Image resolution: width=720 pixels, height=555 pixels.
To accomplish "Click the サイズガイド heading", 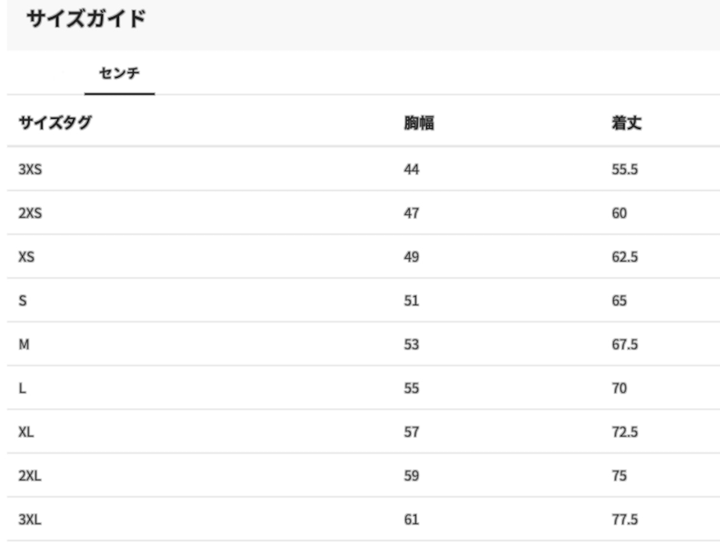I will pyautogui.click(x=86, y=19).
